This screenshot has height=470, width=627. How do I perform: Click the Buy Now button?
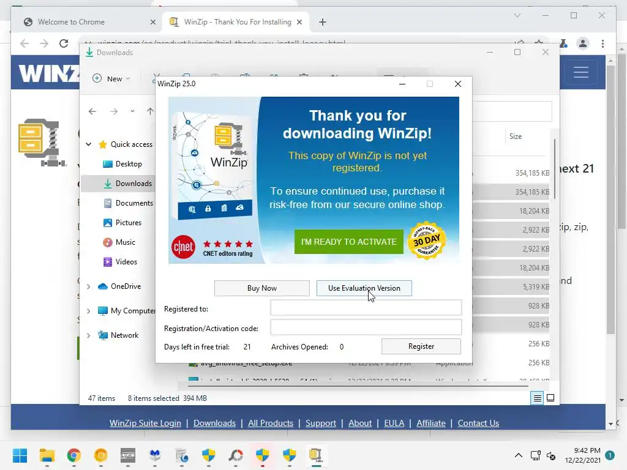262,288
